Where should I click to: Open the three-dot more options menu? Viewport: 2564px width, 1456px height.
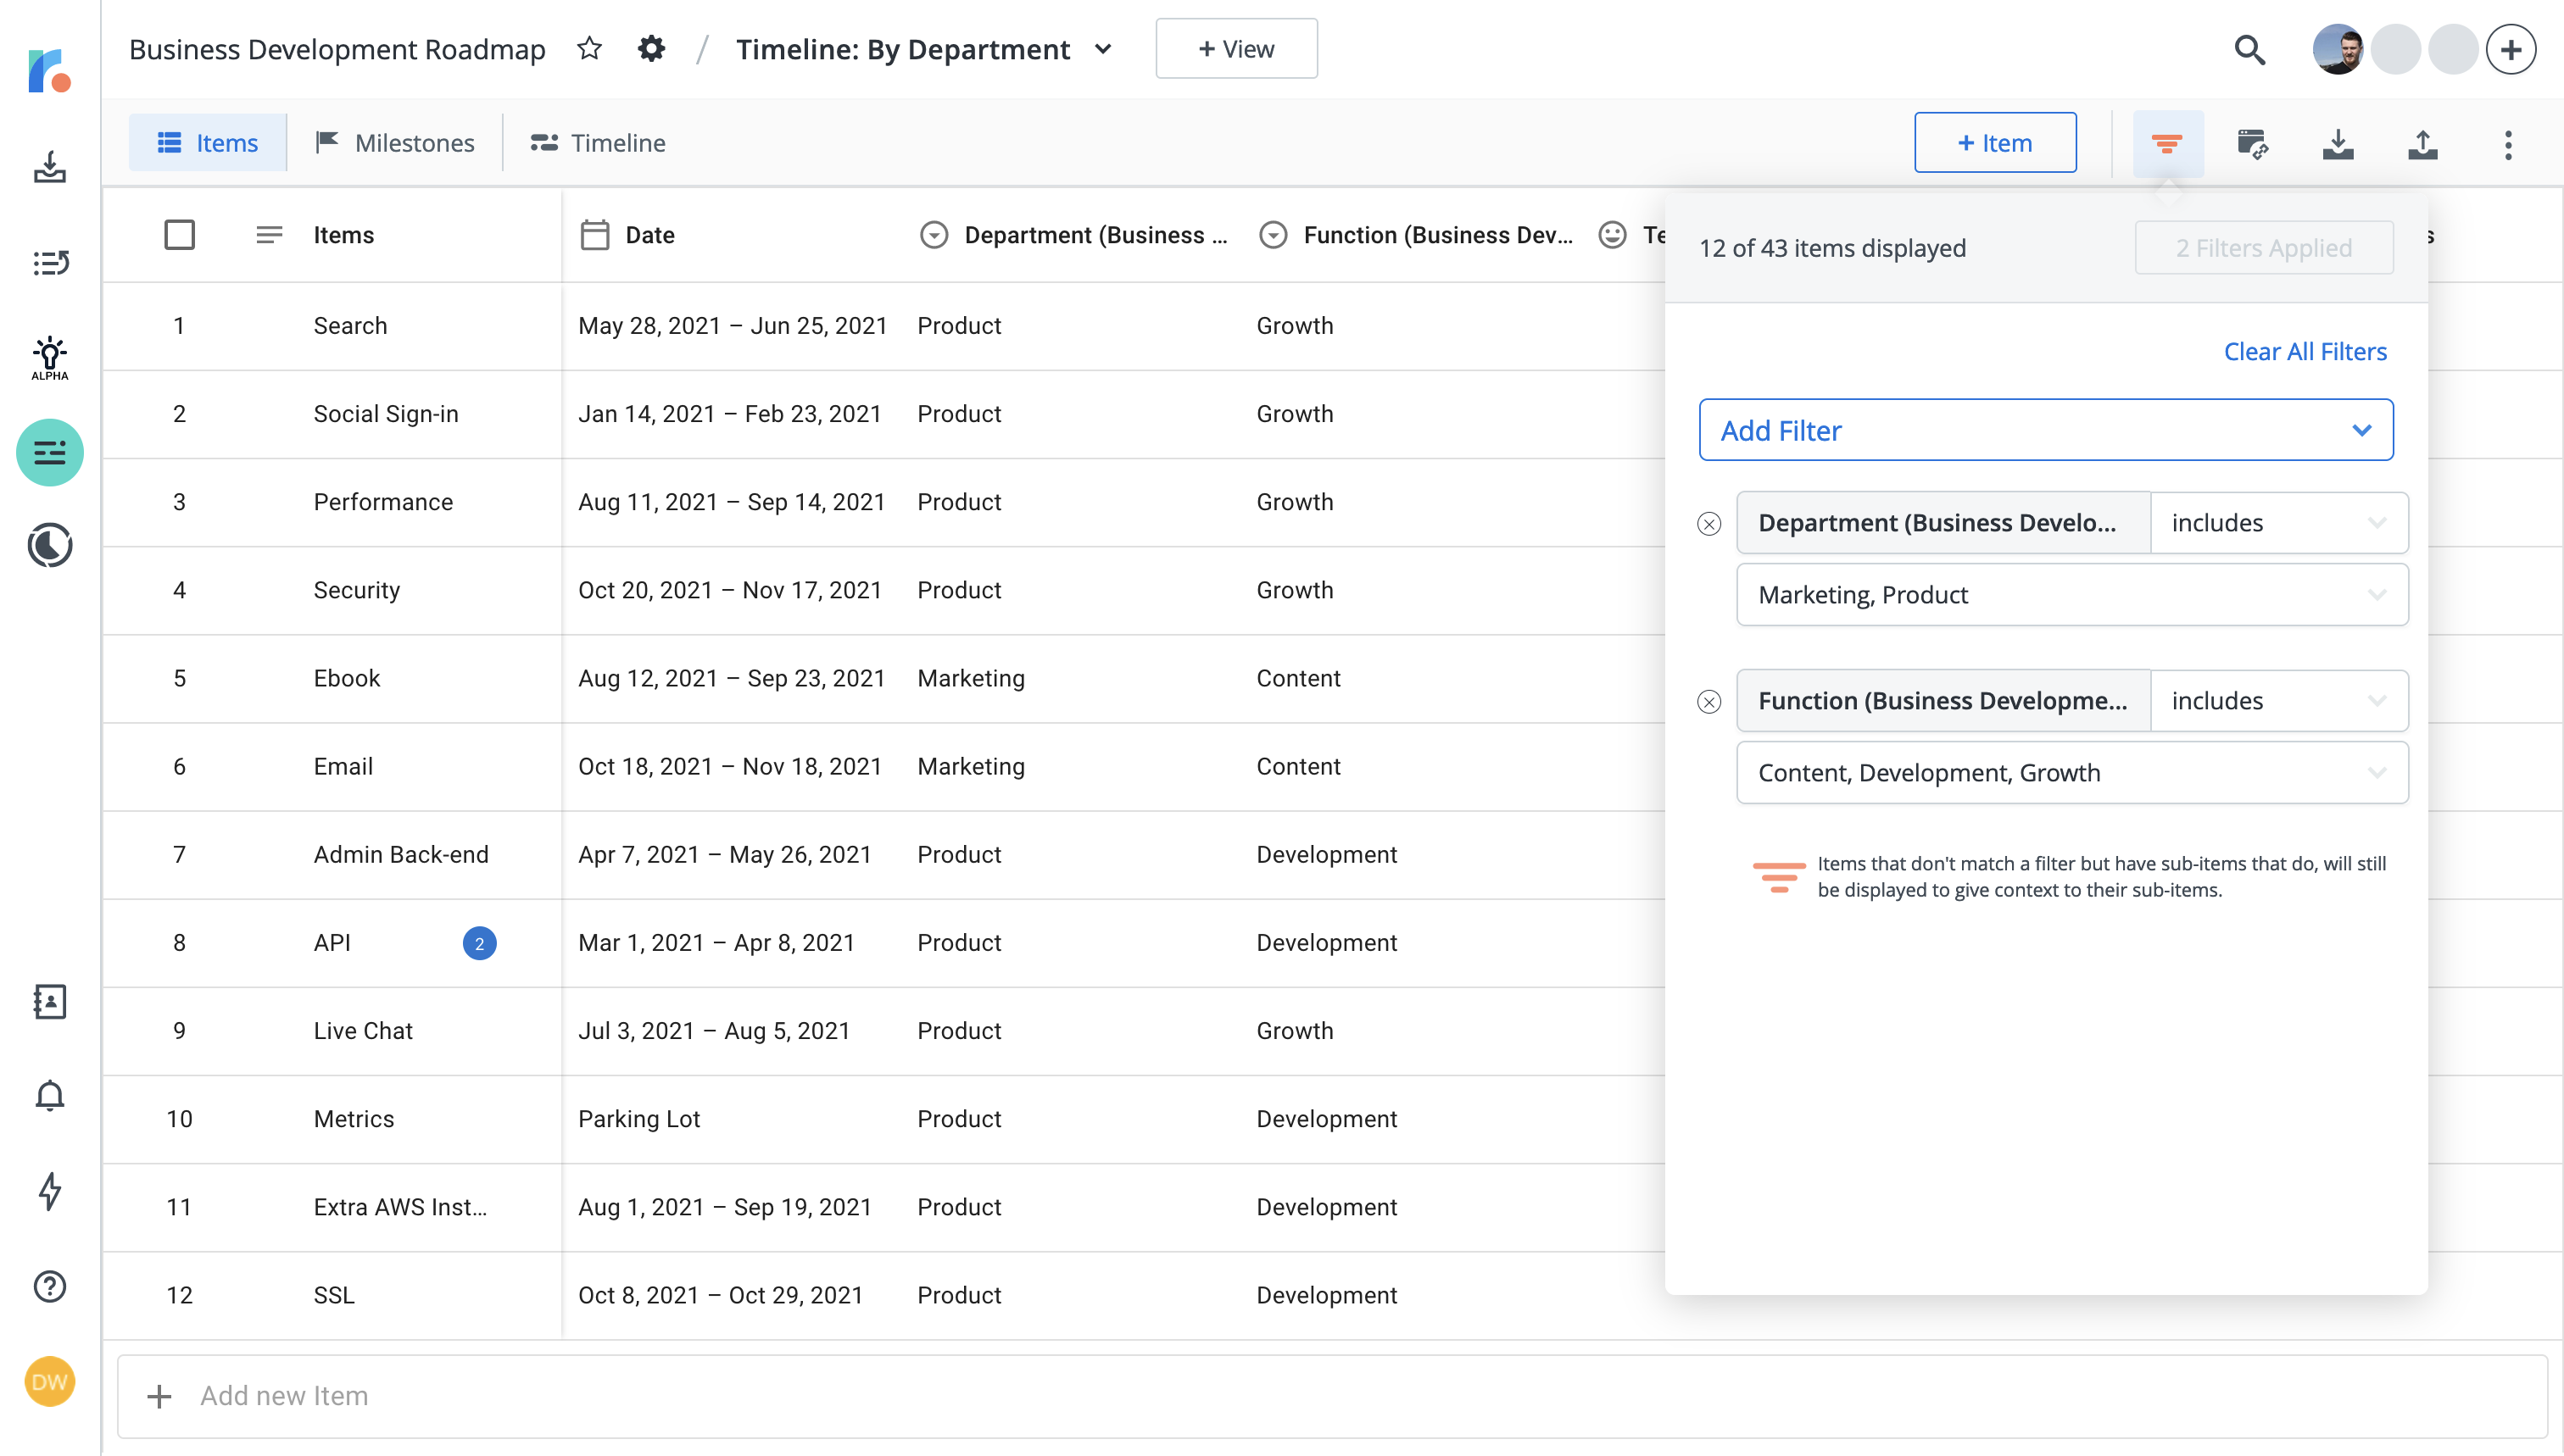[x=2507, y=144]
